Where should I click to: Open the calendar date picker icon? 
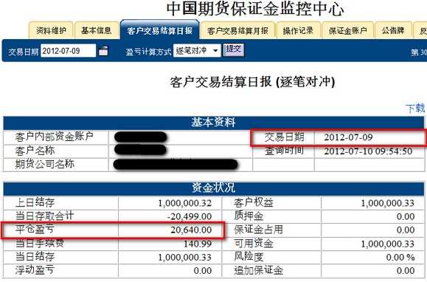[103, 51]
